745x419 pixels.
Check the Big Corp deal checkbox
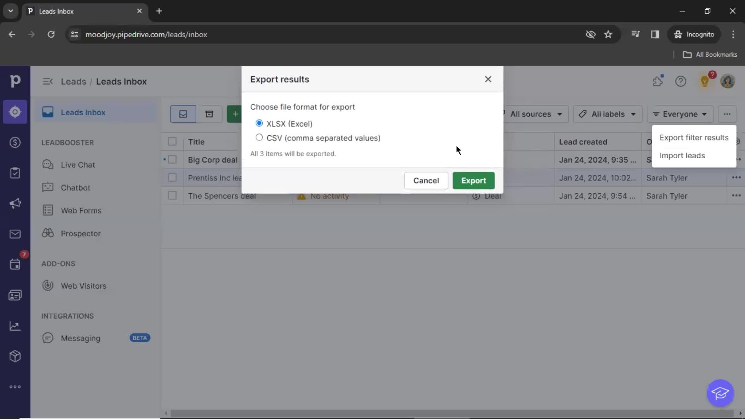pyautogui.click(x=172, y=159)
